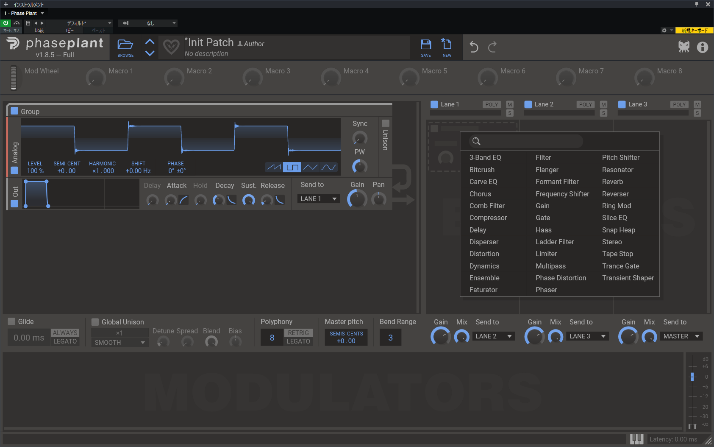Pin the instrument window
Viewport: 714px width, 447px height.
click(x=696, y=4)
